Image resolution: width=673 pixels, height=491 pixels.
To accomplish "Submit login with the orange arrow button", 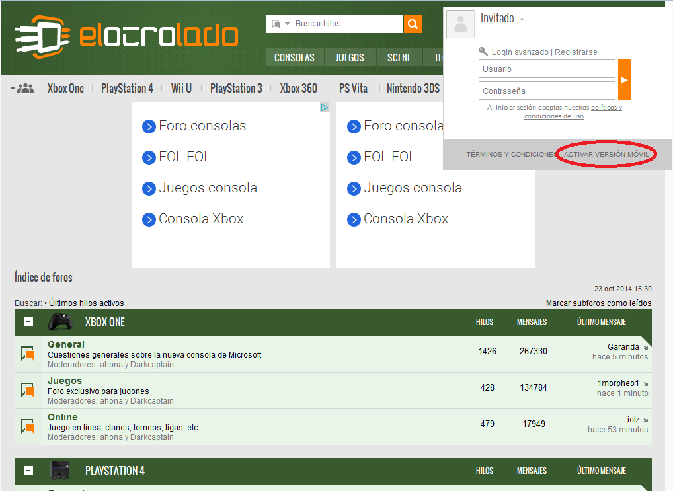I will click(625, 80).
